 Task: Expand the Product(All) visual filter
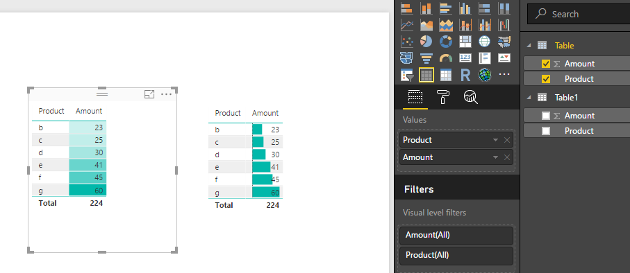(456, 256)
